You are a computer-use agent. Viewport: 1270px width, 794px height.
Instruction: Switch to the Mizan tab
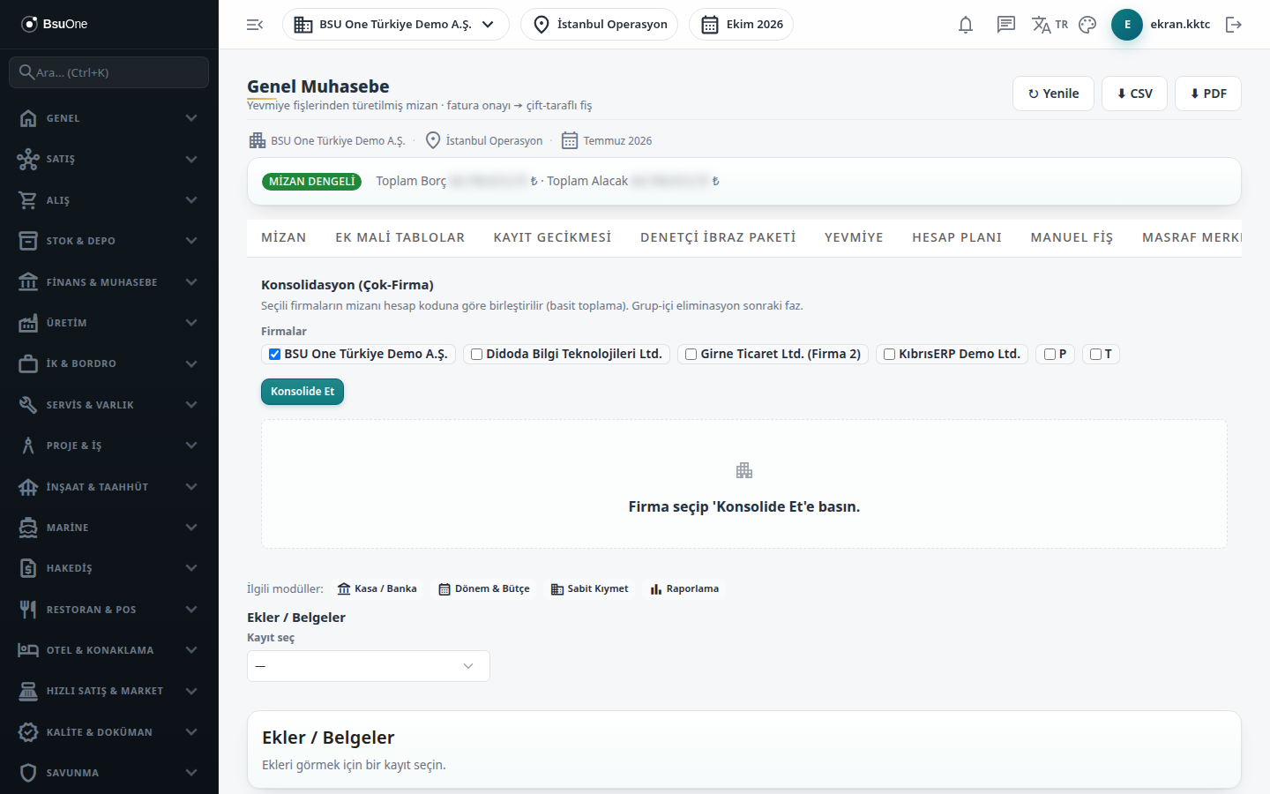pos(284,237)
